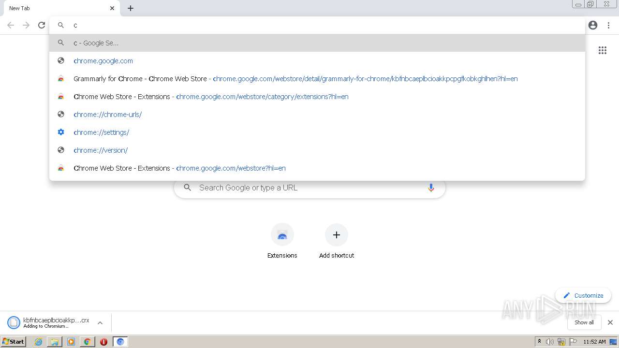619x348 pixels.
Task: Select the chrome://settings/ suggestion
Action: click(x=317, y=132)
